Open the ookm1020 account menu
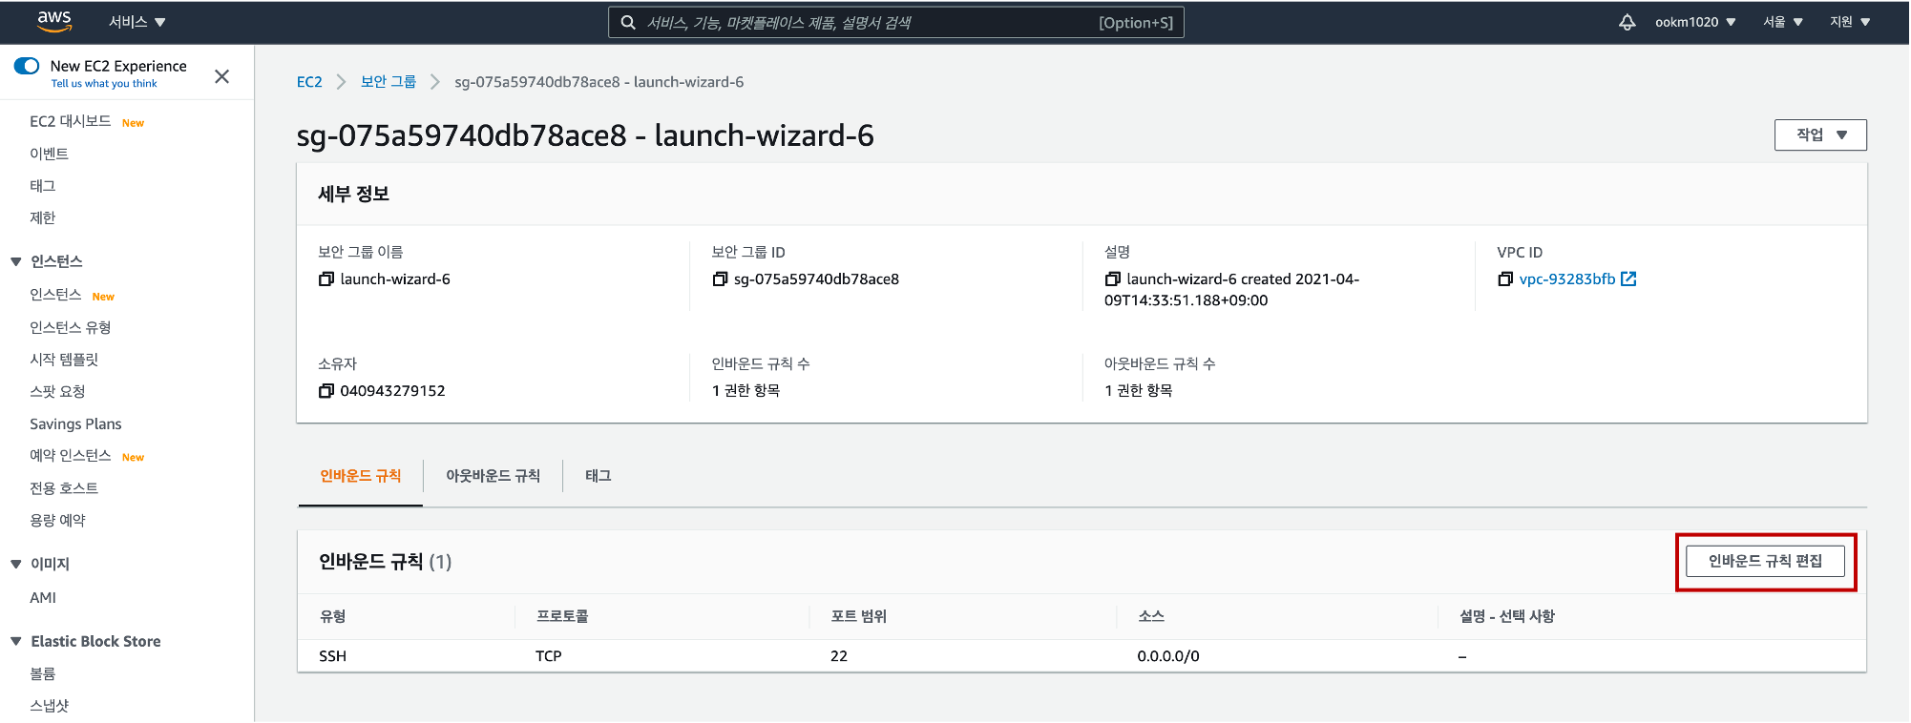1911x723 pixels. (x=1695, y=22)
